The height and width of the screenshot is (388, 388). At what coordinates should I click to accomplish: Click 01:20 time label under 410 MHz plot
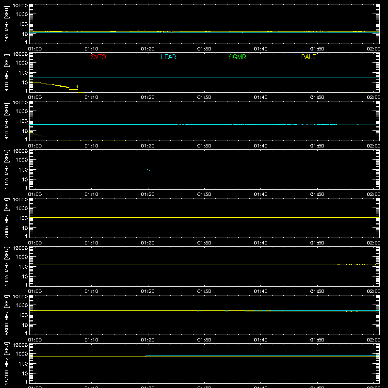[x=148, y=97]
